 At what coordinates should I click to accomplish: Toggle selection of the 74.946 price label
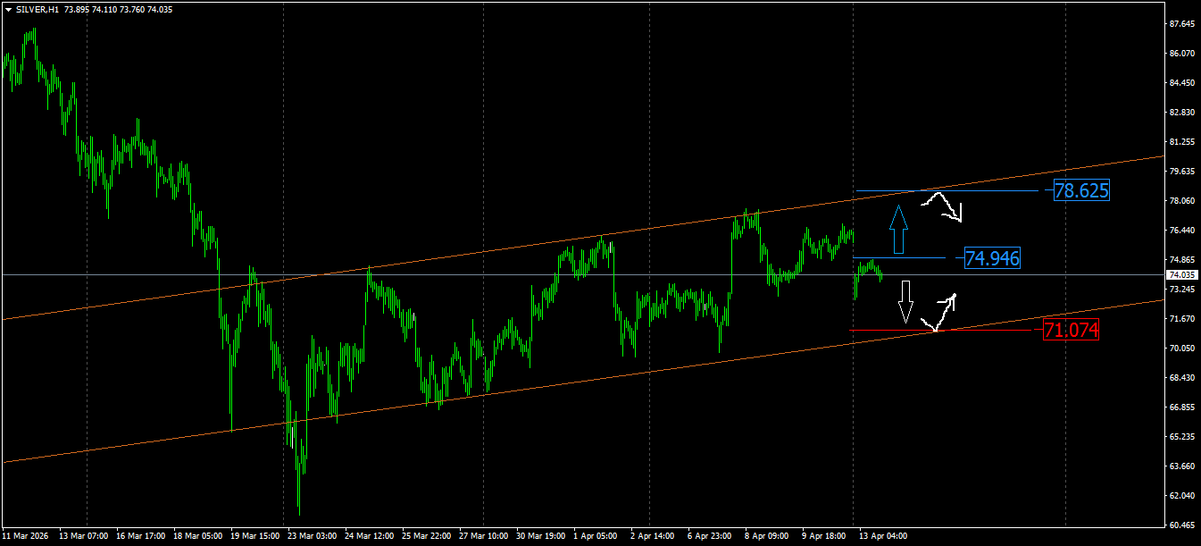pyautogui.click(x=991, y=258)
